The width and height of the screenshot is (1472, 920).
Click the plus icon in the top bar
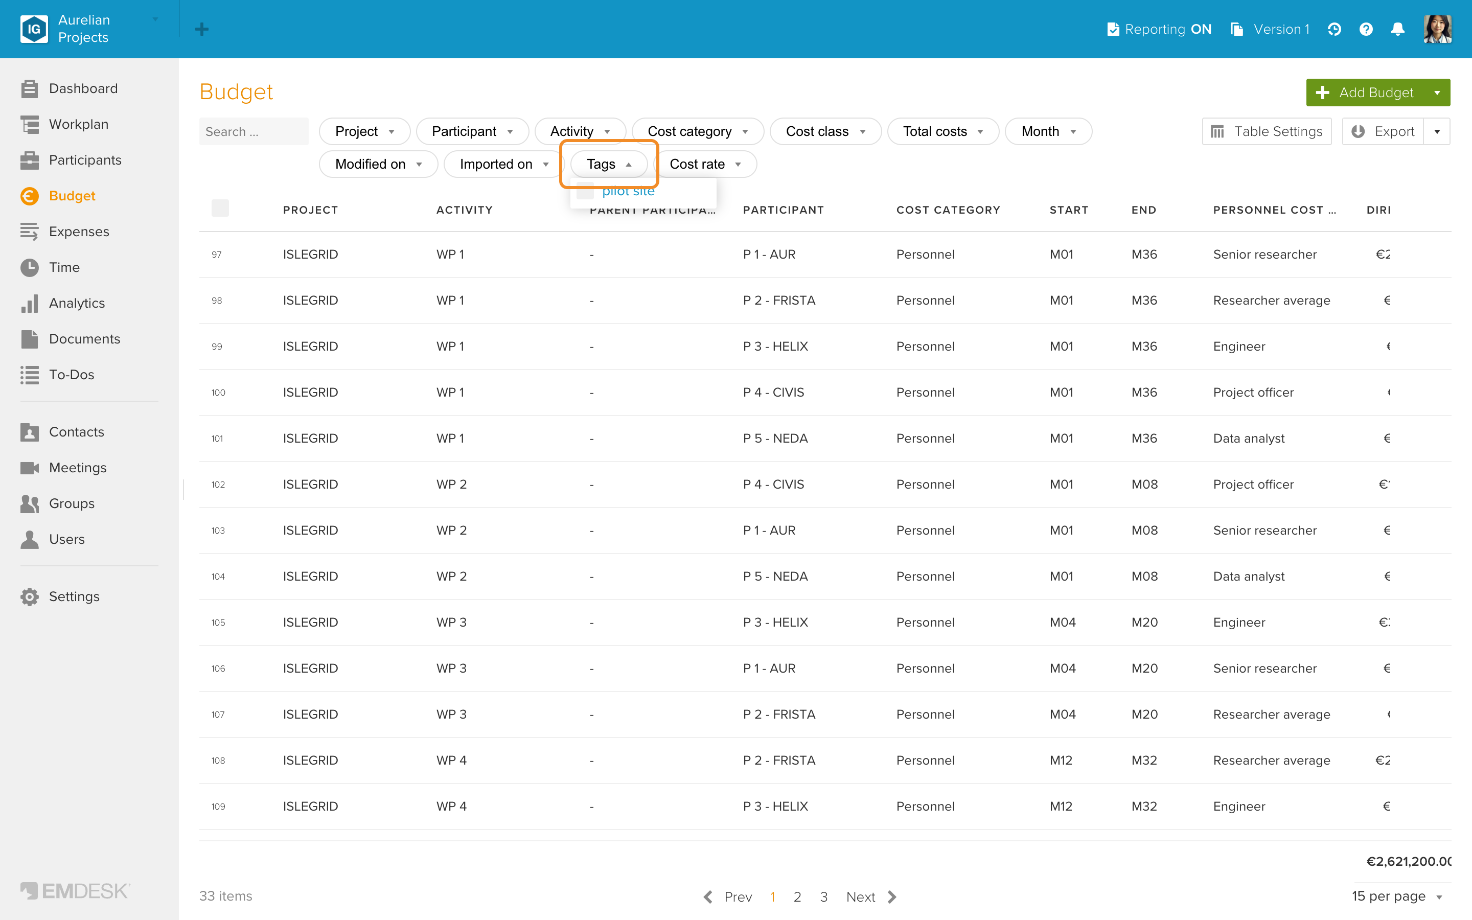(x=202, y=29)
